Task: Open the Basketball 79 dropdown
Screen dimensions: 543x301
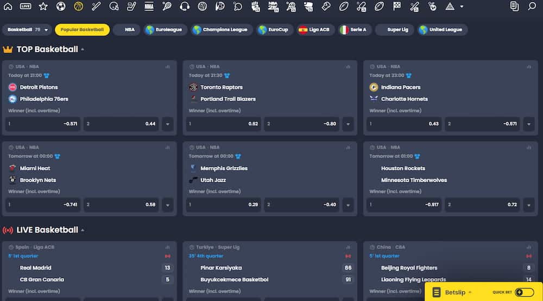Action: coord(27,30)
